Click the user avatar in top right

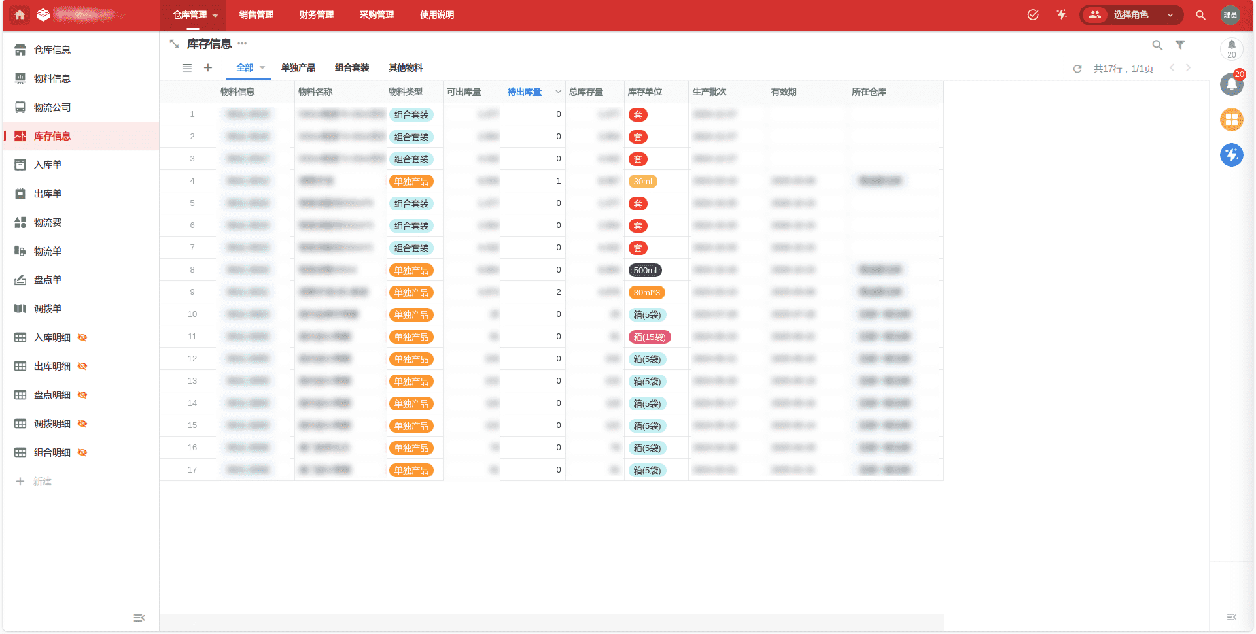click(x=1230, y=15)
